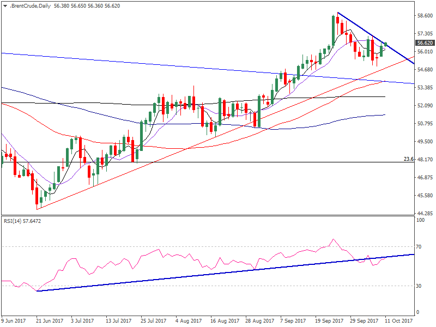Image resolution: width=436 pixels, height=327 pixels.
Task: Click the 53.385 price axis label
Action: [425, 88]
